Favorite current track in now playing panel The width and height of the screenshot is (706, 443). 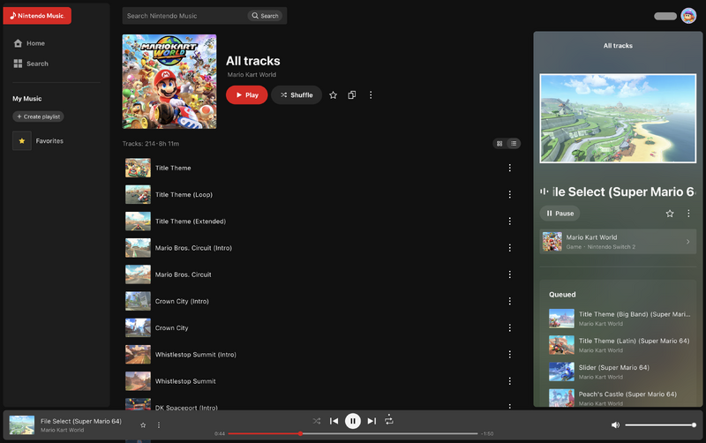pos(670,214)
